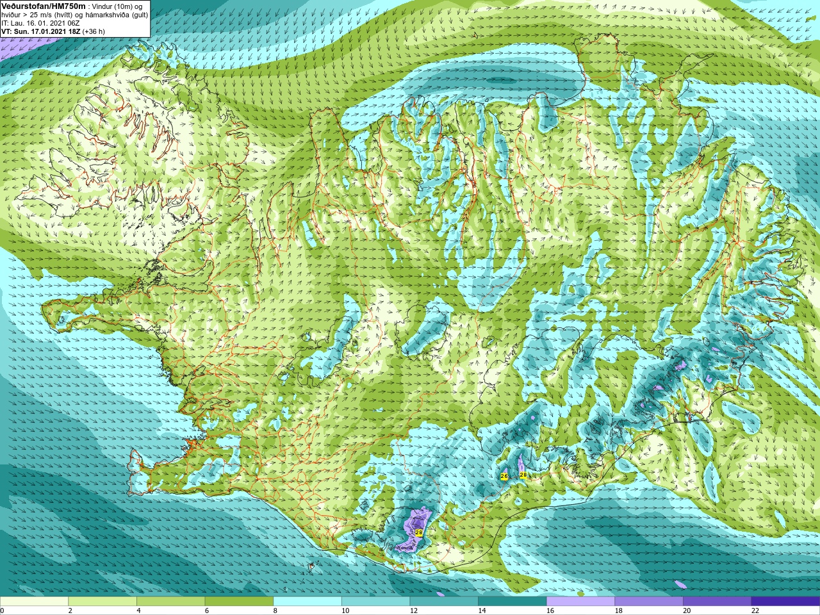Click the legend scale value 14

pos(482,611)
